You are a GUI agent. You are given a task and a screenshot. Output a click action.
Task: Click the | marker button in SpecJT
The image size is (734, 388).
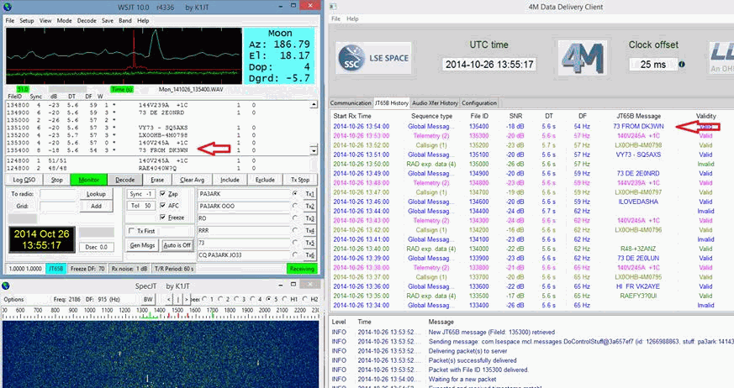(178, 299)
